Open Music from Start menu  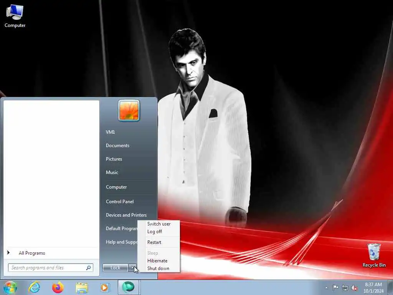pos(112,172)
